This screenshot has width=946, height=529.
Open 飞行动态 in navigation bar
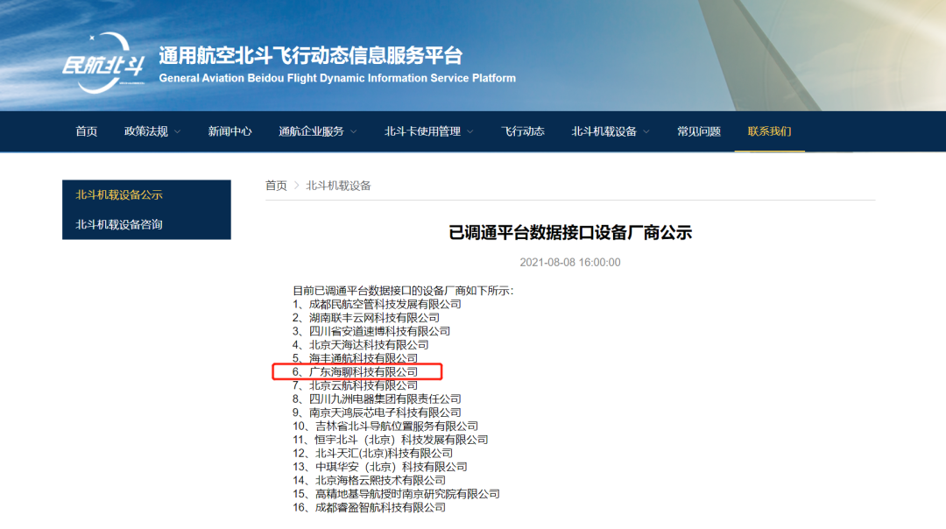click(x=522, y=131)
